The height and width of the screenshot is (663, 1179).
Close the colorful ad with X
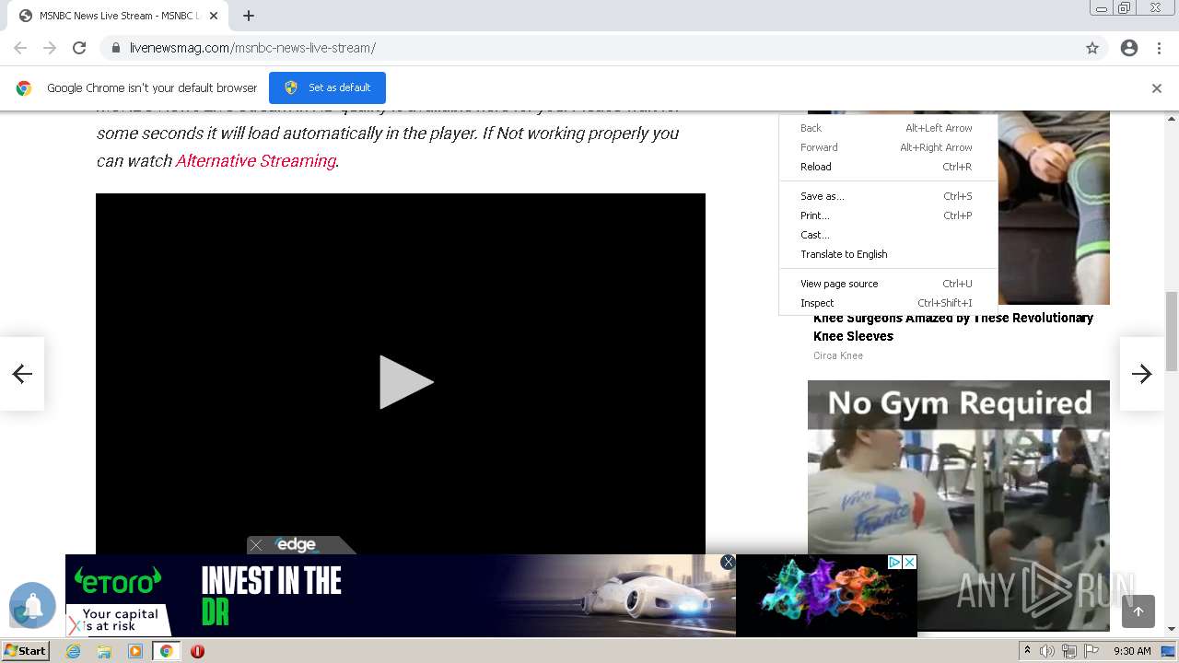(909, 562)
